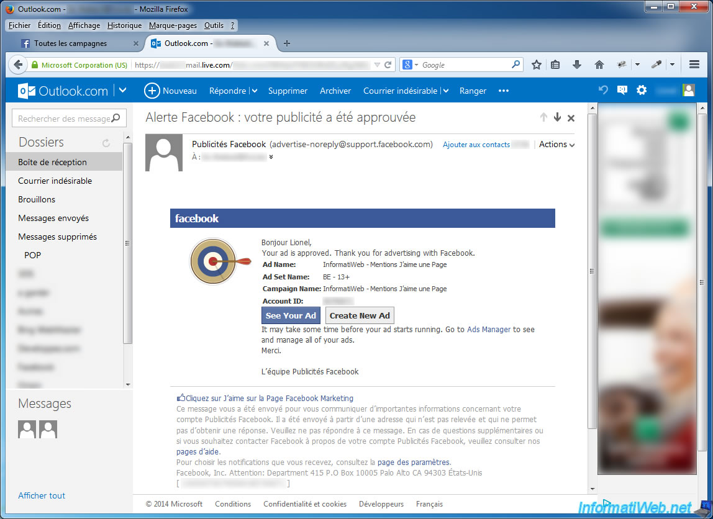Expand the Outlook.com app switcher chevron
This screenshot has width=713, height=519.
(x=123, y=91)
